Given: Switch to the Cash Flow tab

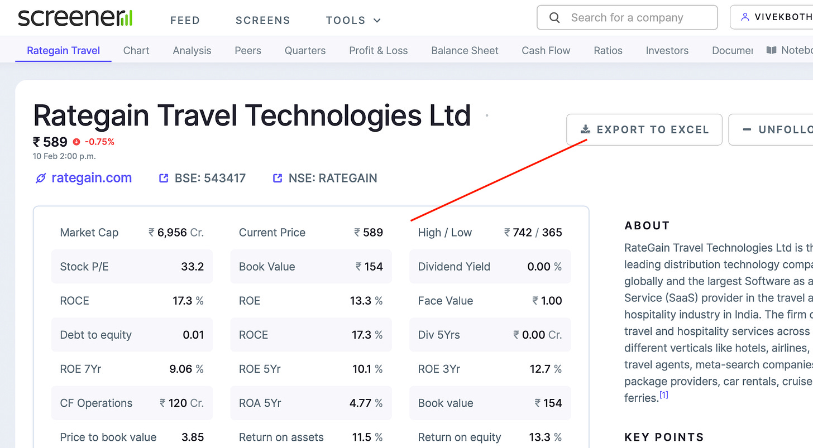Looking at the screenshot, I should pos(546,50).
